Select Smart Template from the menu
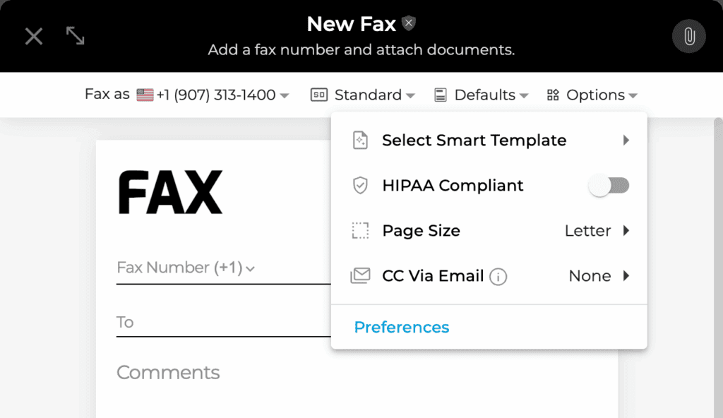Image resolution: width=723 pixels, height=418 pixels. (x=474, y=140)
